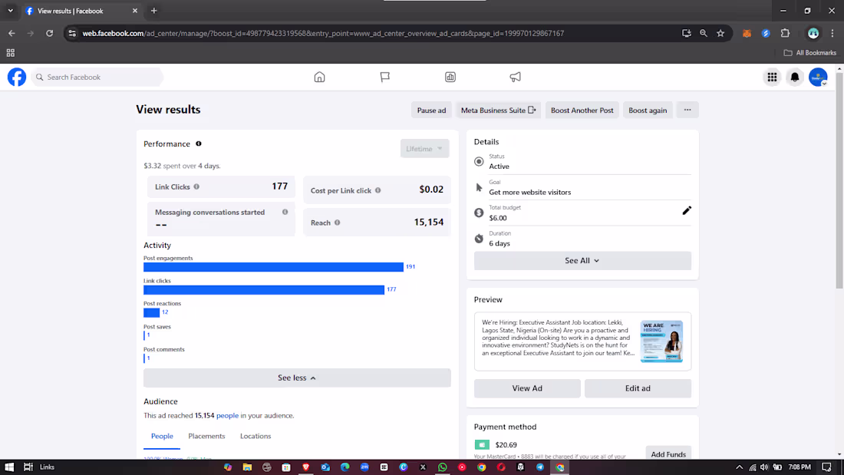The height and width of the screenshot is (475, 844).
Task: Show Cost per Link click info icon
Action: (x=377, y=190)
